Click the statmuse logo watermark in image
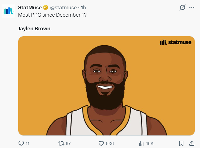The width and height of the screenshot is (200, 148). click(175, 42)
